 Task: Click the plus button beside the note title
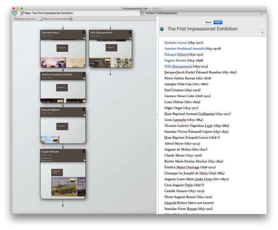pyautogui.click(x=262, y=28)
